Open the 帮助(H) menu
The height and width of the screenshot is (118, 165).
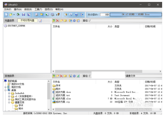pyautogui.click(x=59, y=10)
